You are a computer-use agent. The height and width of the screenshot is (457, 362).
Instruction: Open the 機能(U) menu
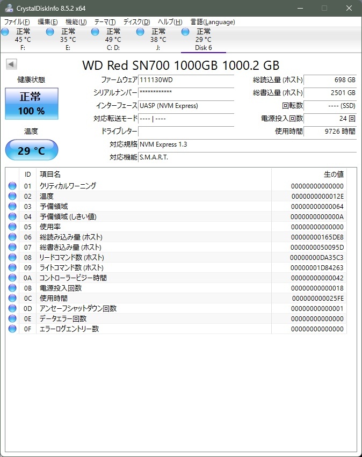click(x=76, y=22)
